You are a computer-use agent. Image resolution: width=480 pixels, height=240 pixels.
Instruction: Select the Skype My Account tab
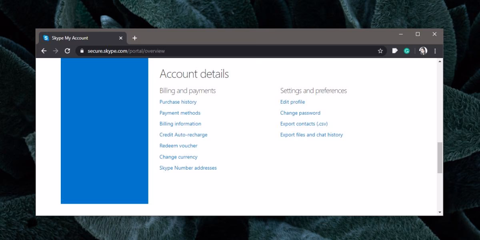coord(78,38)
